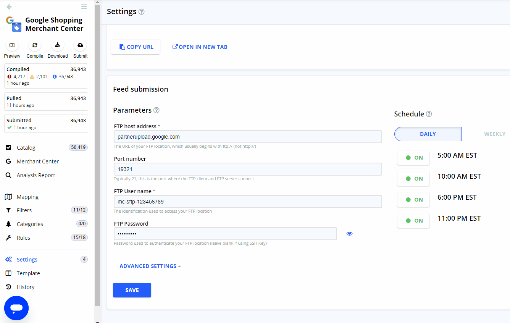Click OPEN IN NEW TAB link

click(x=200, y=47)
